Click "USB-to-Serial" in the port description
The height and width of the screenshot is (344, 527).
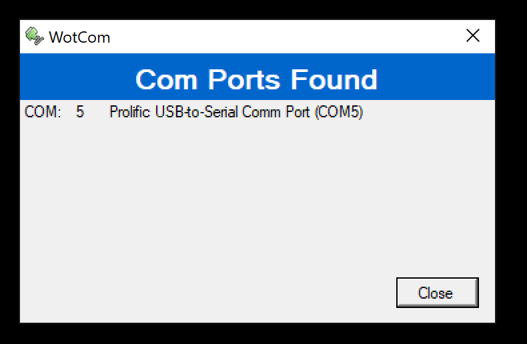point(196,112)
